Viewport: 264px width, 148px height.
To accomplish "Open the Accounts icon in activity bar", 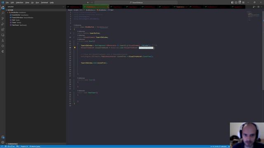I will pyautogui.click(x=3, y=137).
